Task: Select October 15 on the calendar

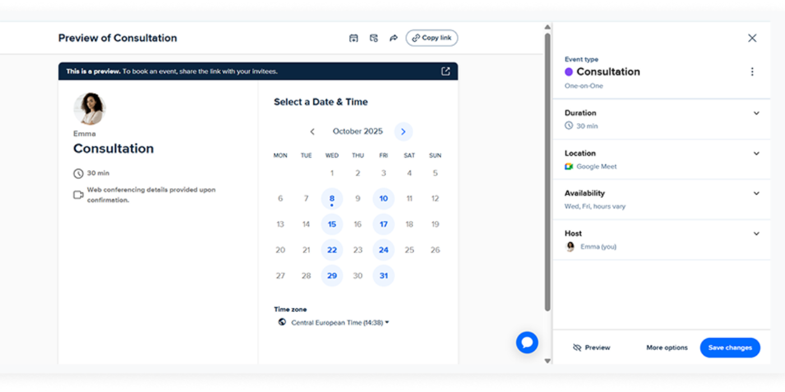Action: tap(332, 223)
